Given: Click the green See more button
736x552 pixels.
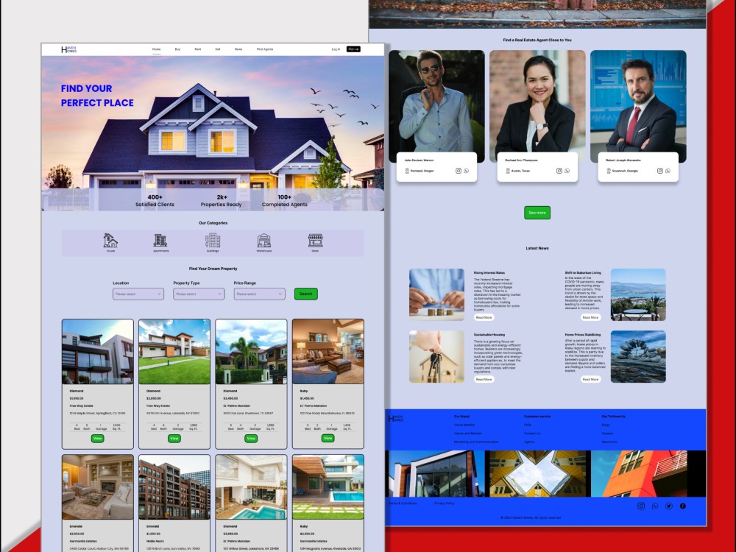Looking at the screenshot, I should (537, 213).
